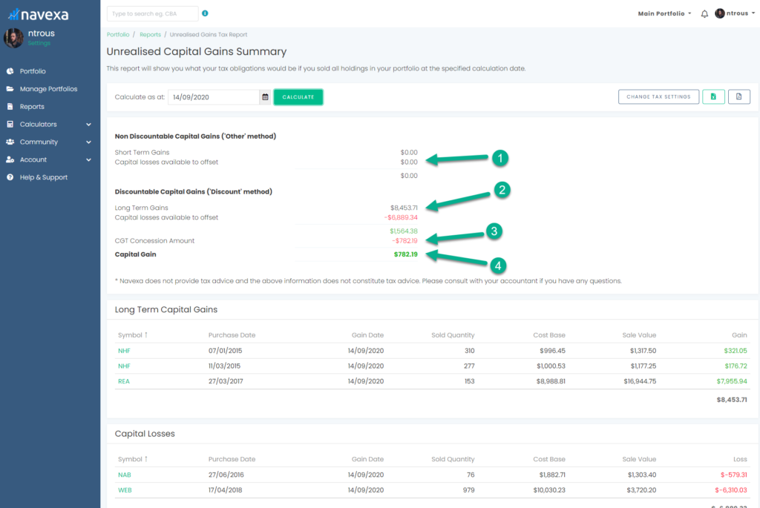Open the WEB symbol link
760x508 pixels.
pos(125,490)
